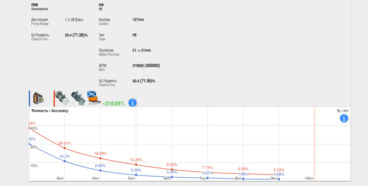
Task: Select the blue 8.66% data point
Action: [100, 170]
